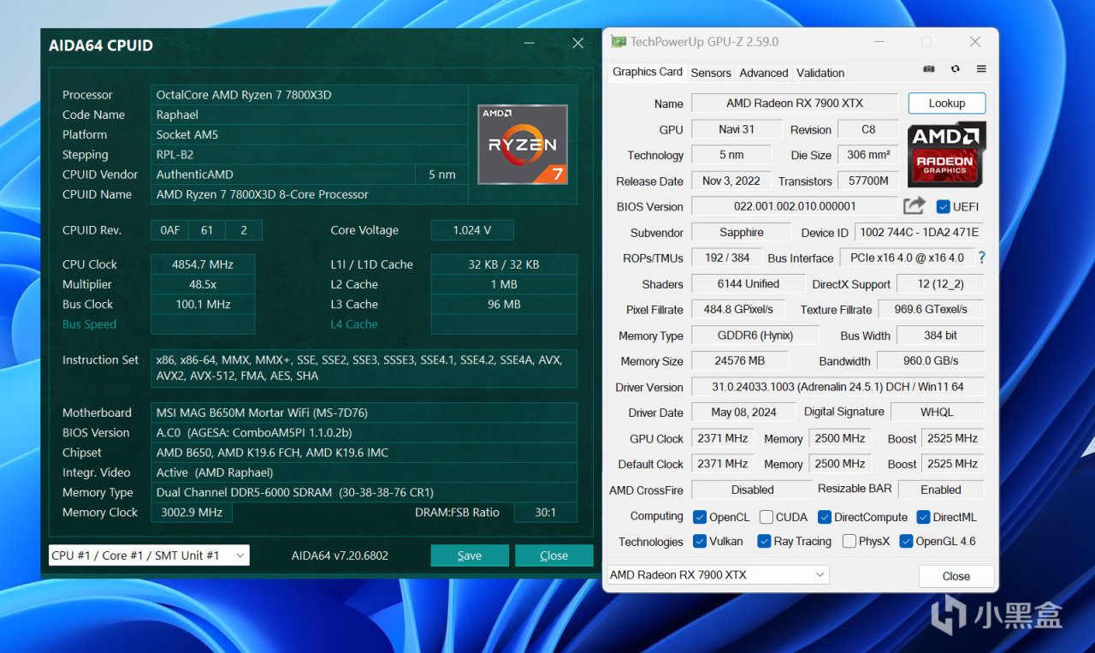Click the Core Voltage 1.024 V value
This screenshot has width=1095, height=653.
472,230
